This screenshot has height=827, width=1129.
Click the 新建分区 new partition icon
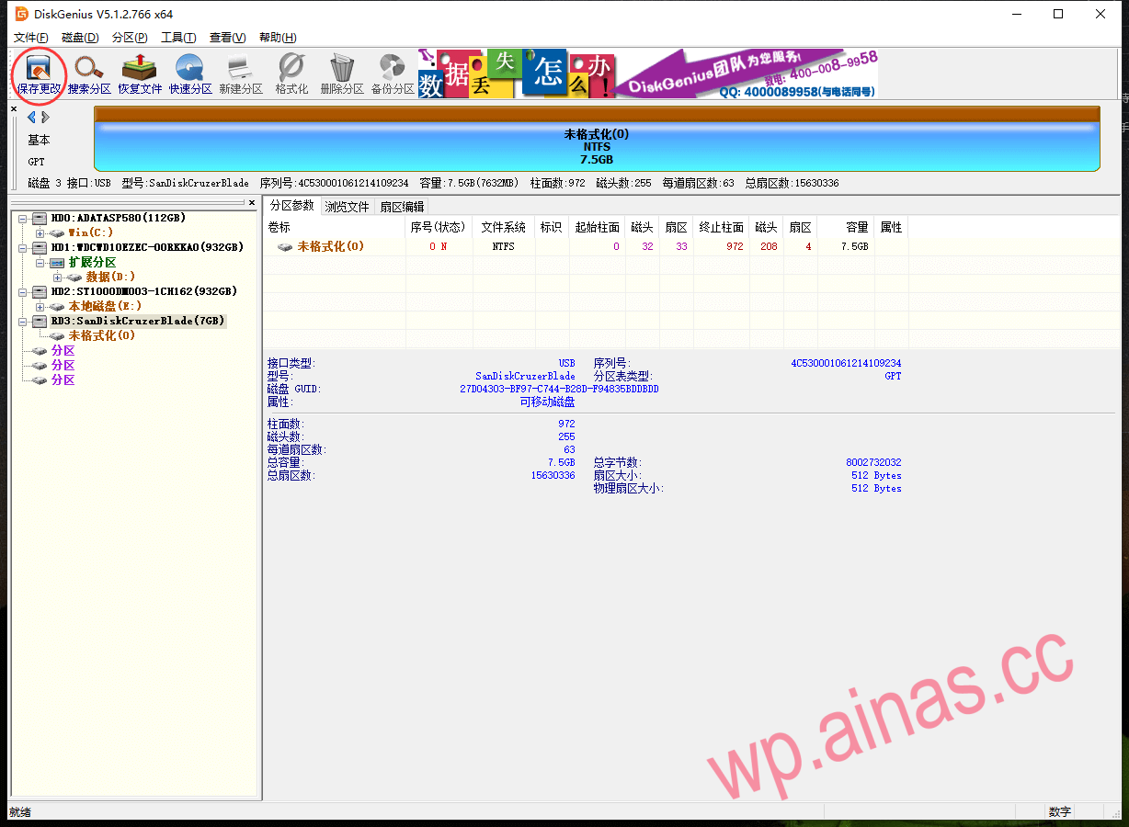pos(241,74)
